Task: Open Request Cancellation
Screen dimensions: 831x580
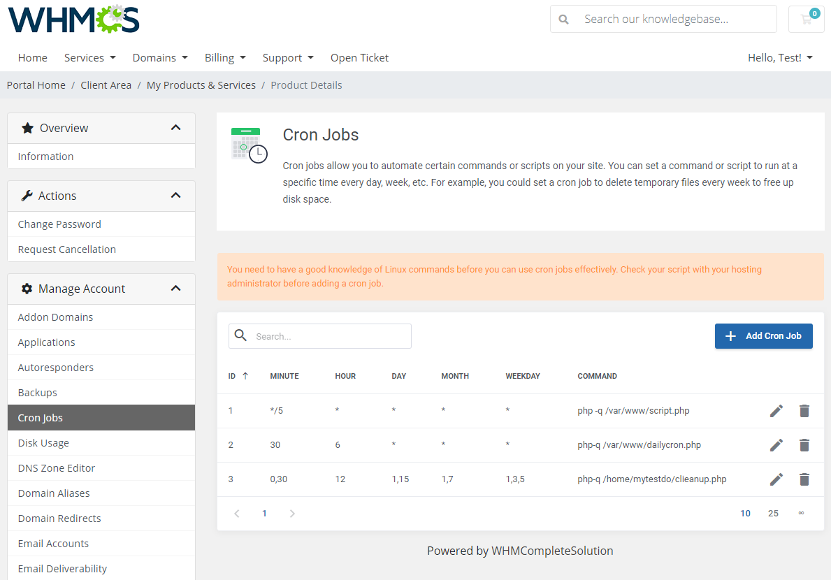Action: pos(65,249)
